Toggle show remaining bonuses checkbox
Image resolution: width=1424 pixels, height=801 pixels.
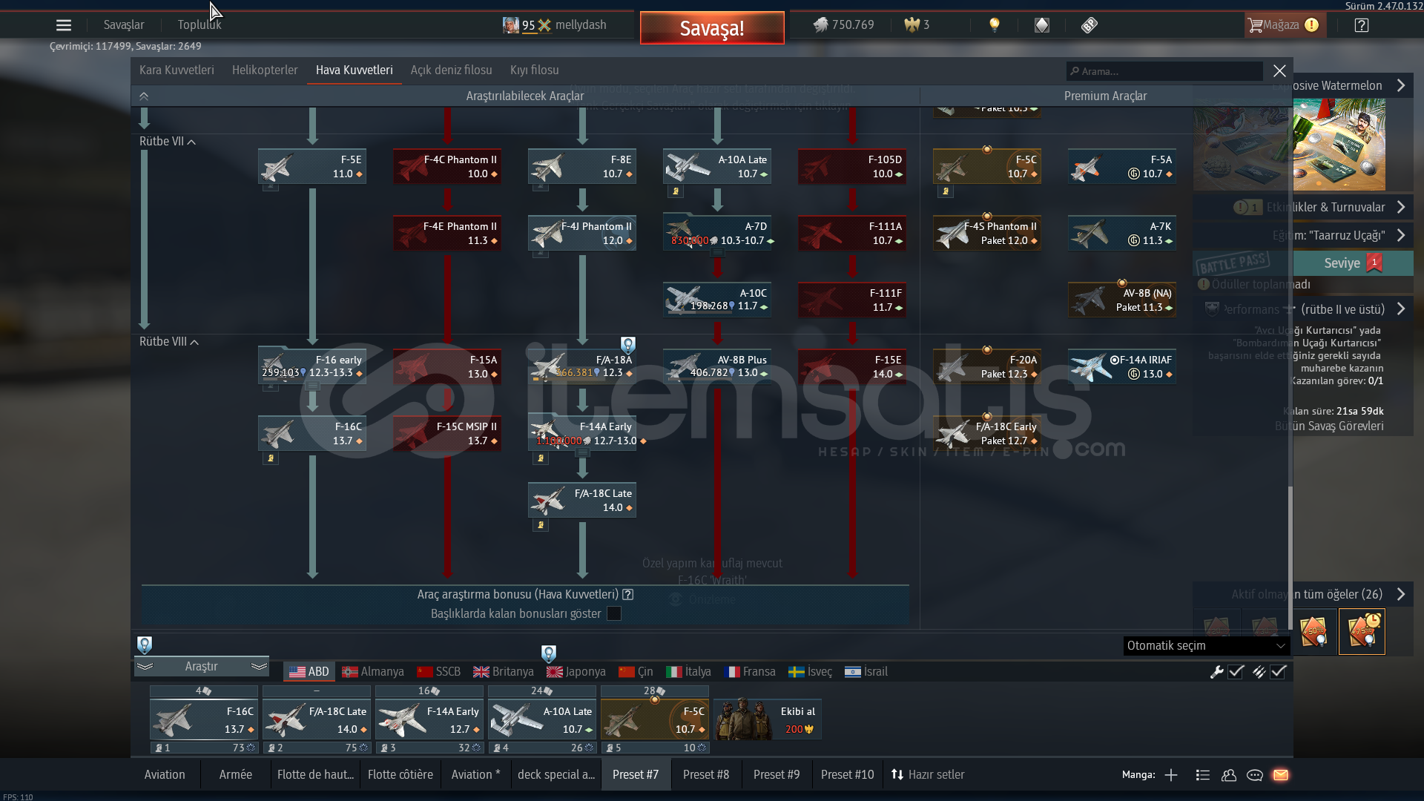(x=614, y=613)
